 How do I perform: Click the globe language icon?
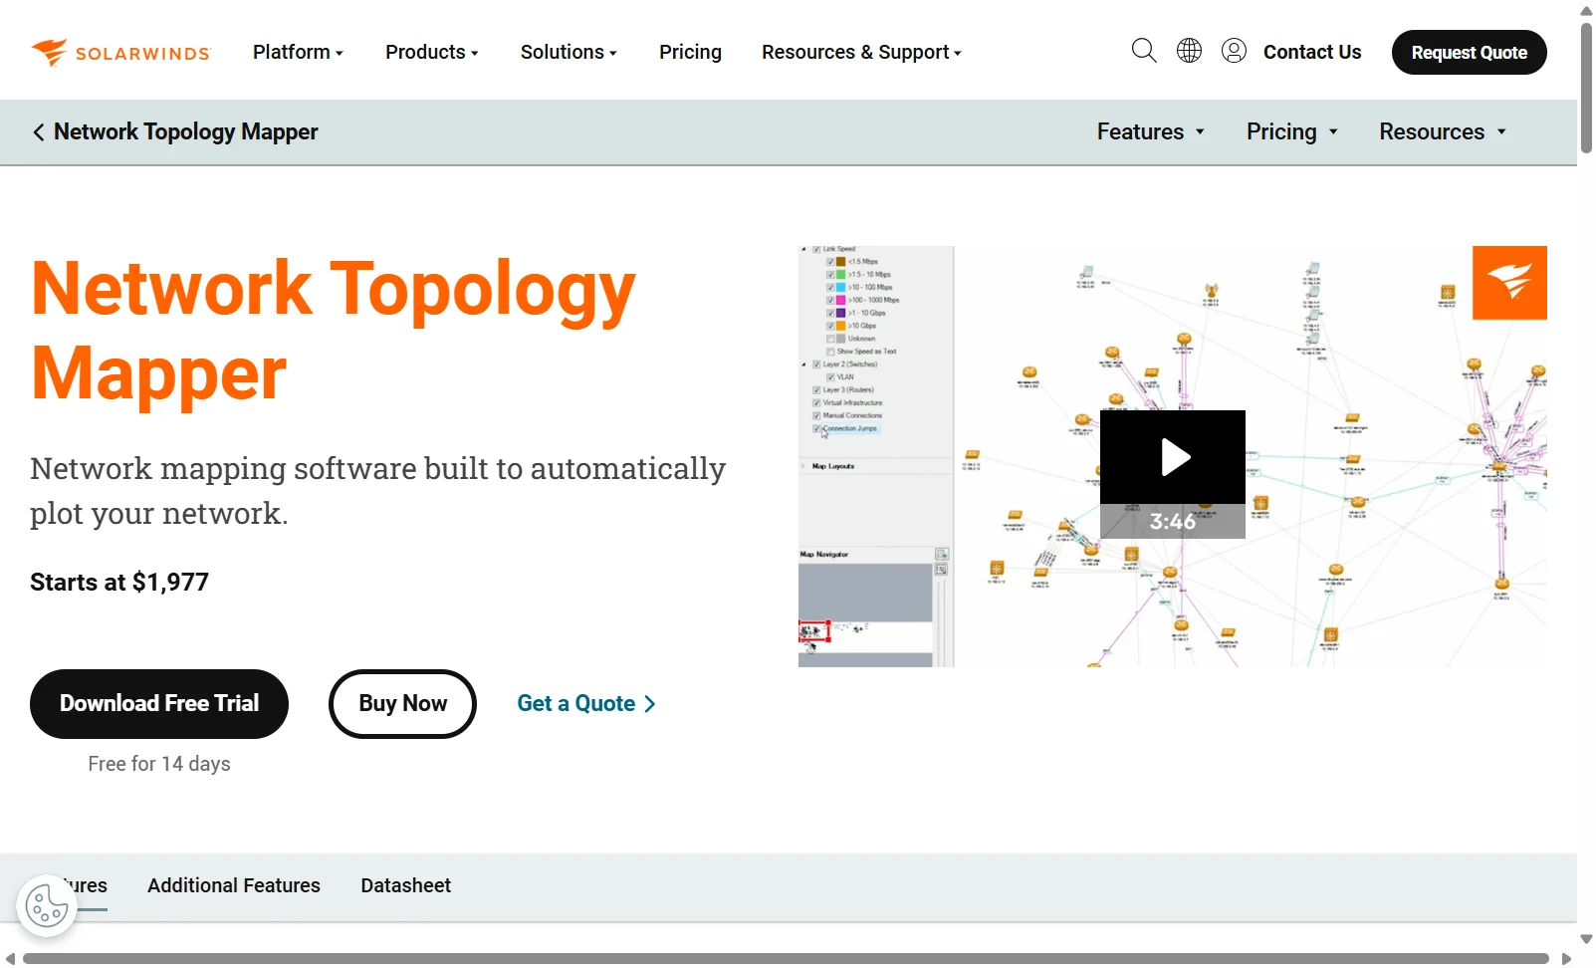click(x=1189, y=51)
